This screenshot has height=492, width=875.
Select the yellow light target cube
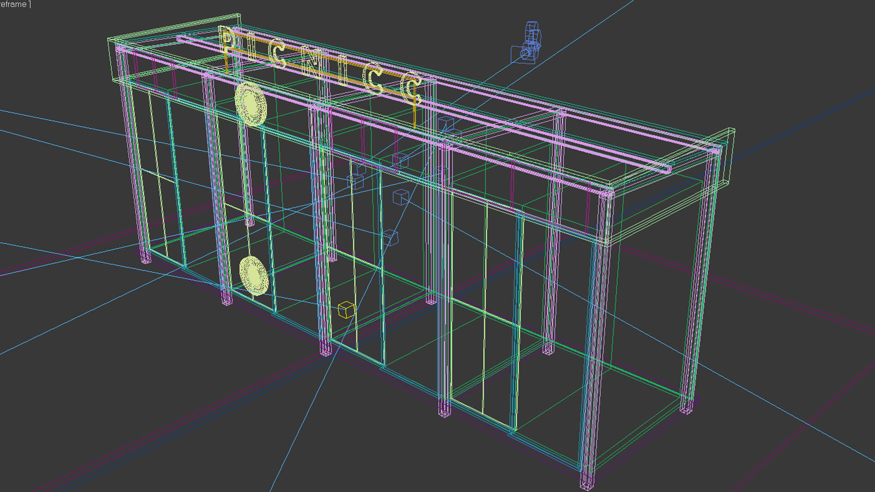pyautogui.click(x=346, y=310)
